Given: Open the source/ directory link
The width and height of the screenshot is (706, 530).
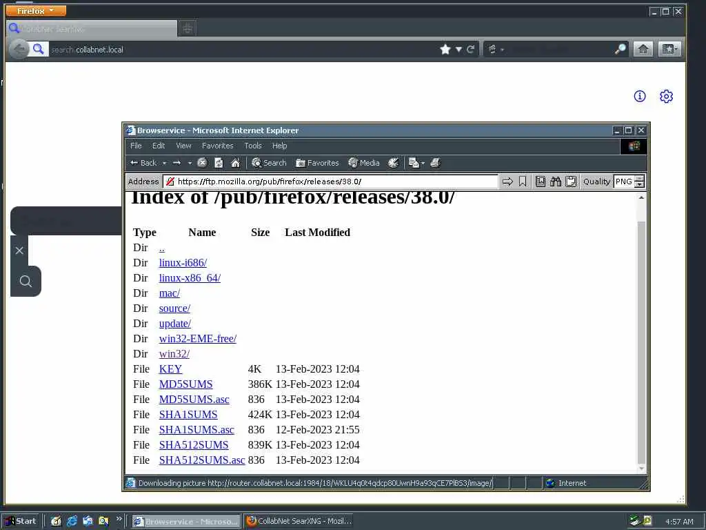Looking at the screenshot, I should pos(174,308).
